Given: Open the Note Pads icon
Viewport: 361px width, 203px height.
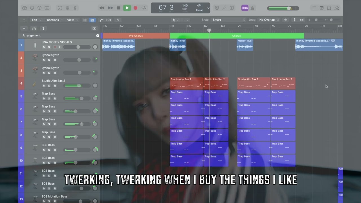Looking at the screenshot, I should pos(322,8).
